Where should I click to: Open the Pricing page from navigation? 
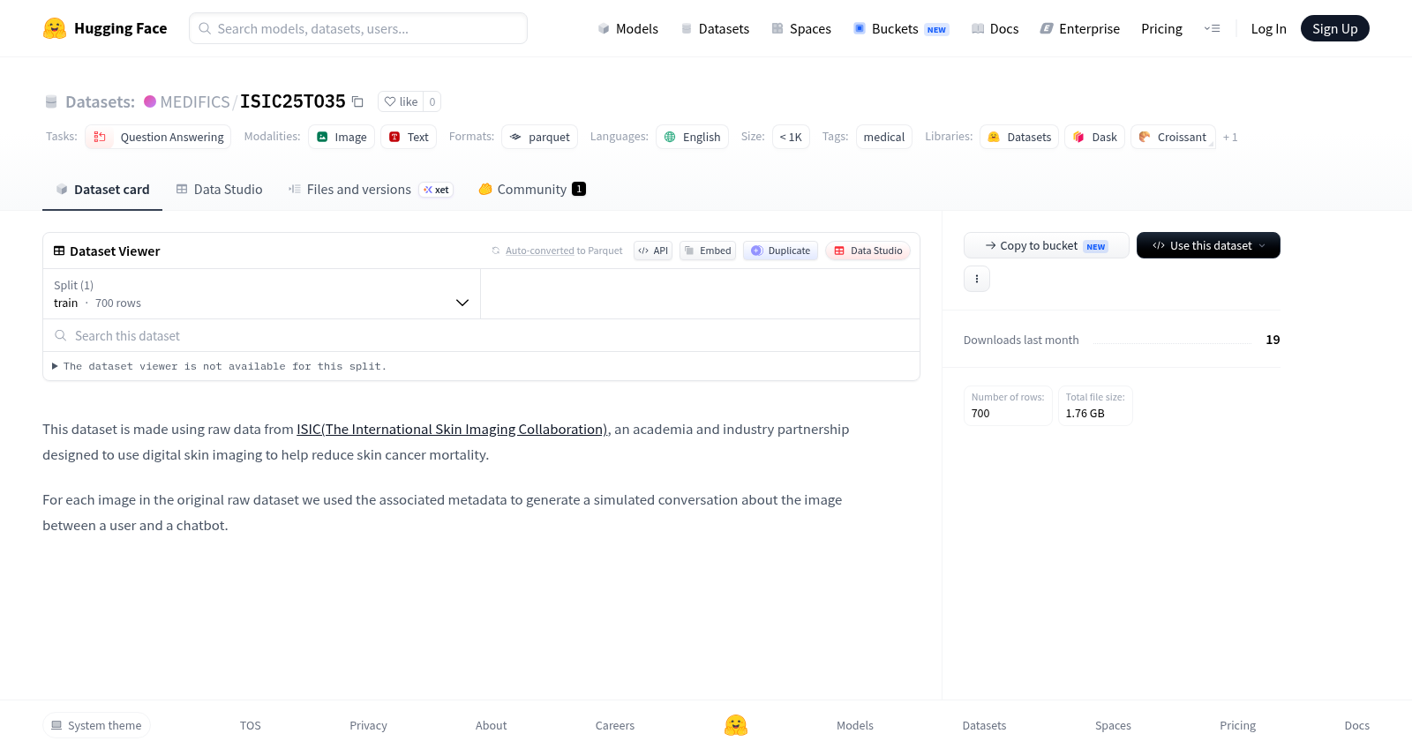[x=1161, y=28]
